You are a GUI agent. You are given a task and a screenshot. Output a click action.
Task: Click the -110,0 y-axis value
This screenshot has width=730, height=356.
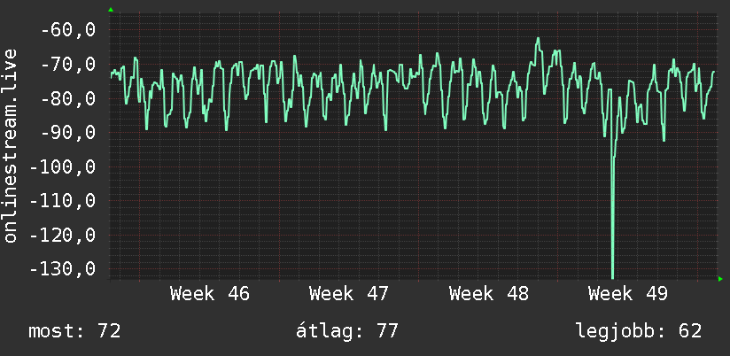point(62,201)
